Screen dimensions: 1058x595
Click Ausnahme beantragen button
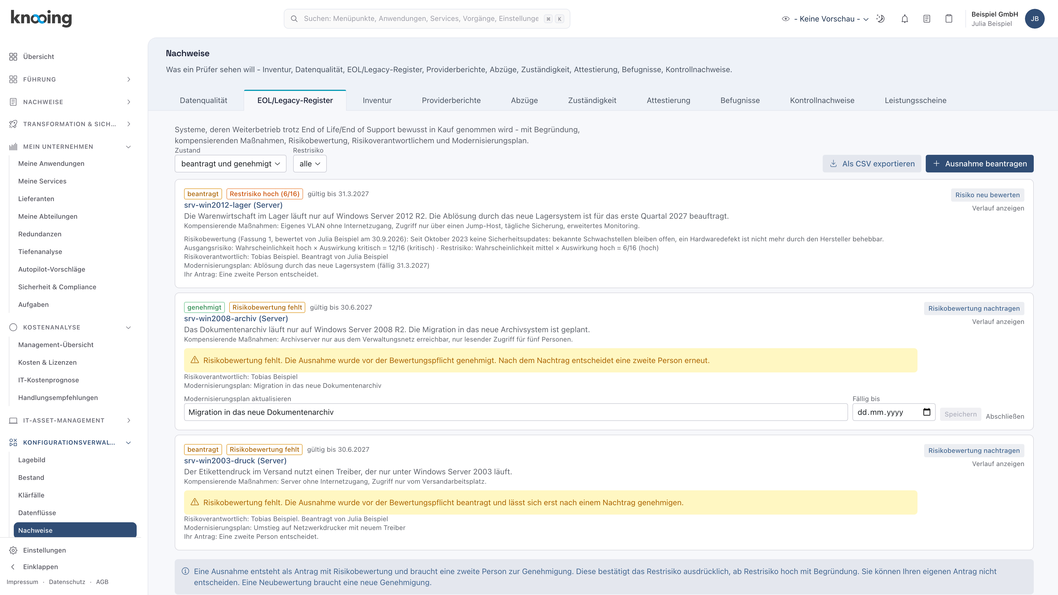pyautogui.click(x=979, y=164)
